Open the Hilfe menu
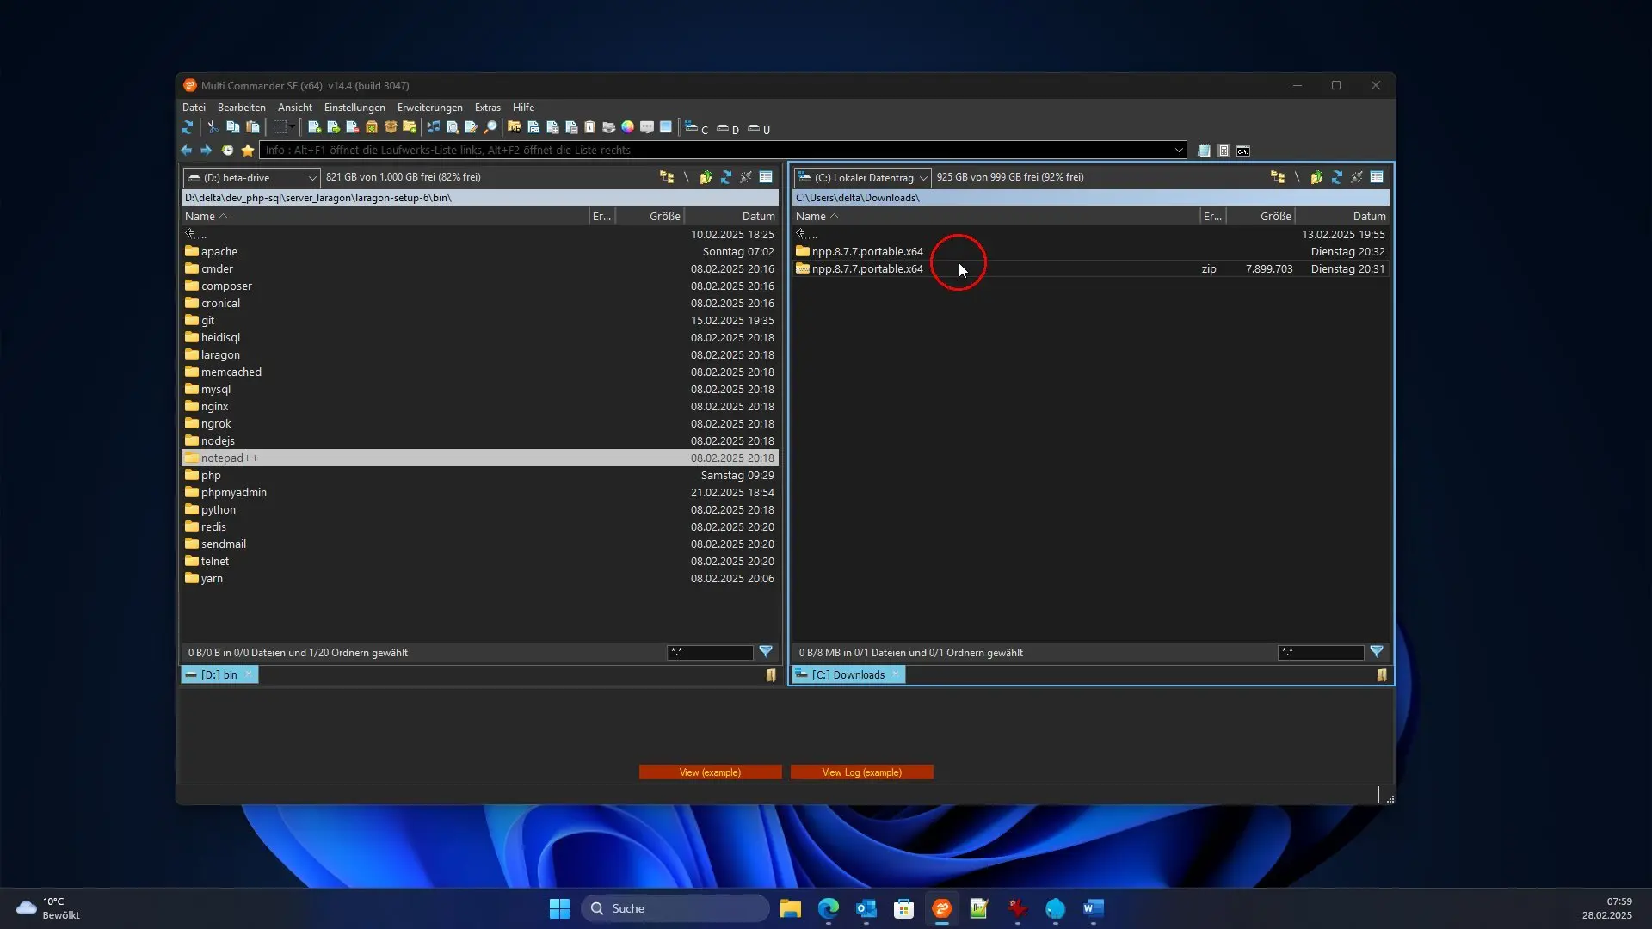The width and height of the screenshot is (1652, 929). tap(523, 108)
